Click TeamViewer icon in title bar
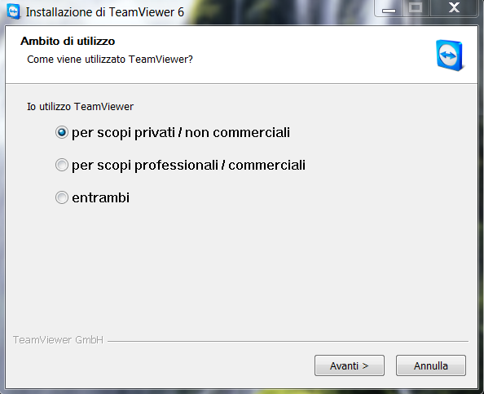 tap(13, 11)
